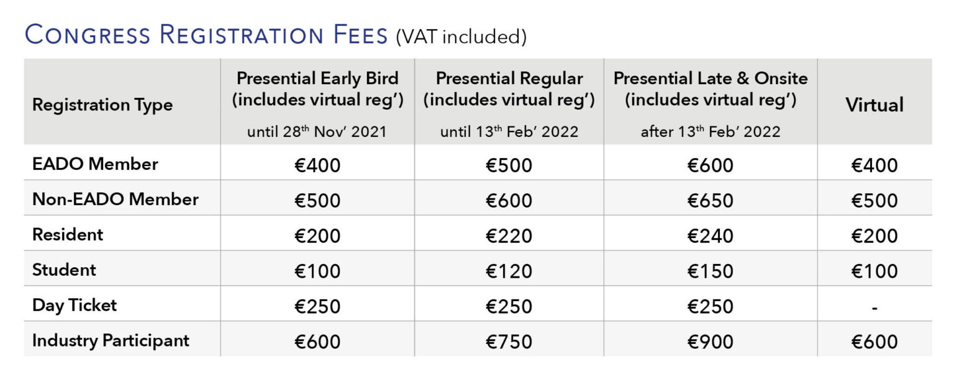
Task: Select the €900 Industry Participant late fee
Action: pyautogui.click(x=711, y=342)
